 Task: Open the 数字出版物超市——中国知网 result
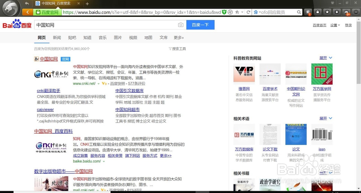(x=63, y=171)
